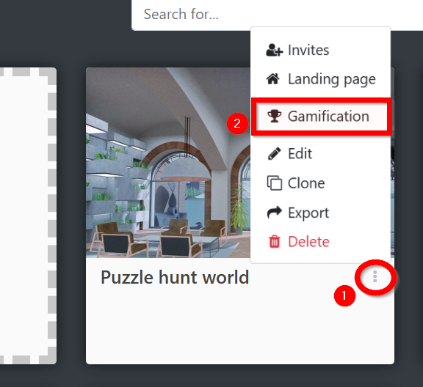Click the red Delete trash icon
This screenshot has height=387, width=423.
pyautogui.click(x=275, y=241)
